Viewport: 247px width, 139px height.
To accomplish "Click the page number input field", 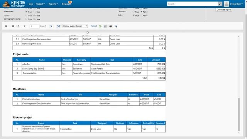I will [34, 26].
